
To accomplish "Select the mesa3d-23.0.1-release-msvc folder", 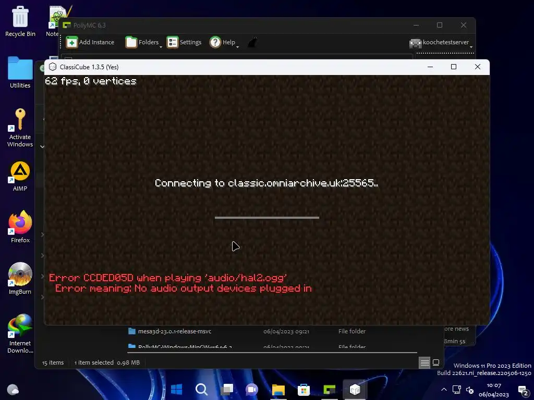I will pos(175,331).
